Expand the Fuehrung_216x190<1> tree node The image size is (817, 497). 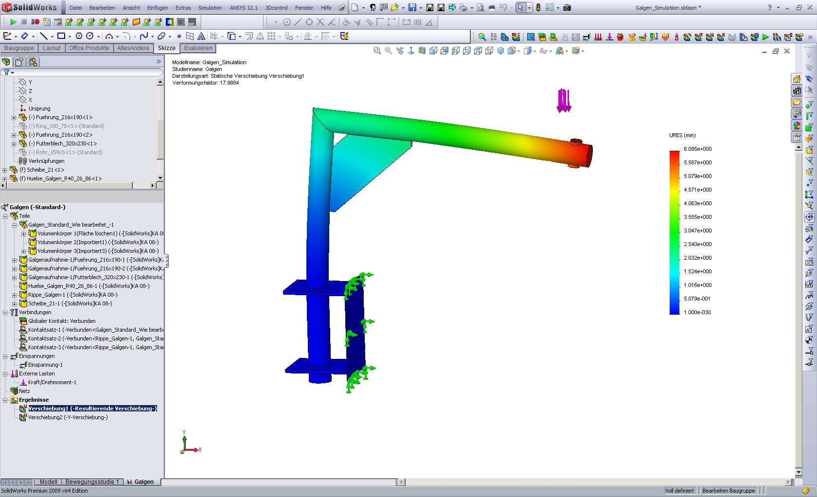pyautogui.click(x=14, y=117)
